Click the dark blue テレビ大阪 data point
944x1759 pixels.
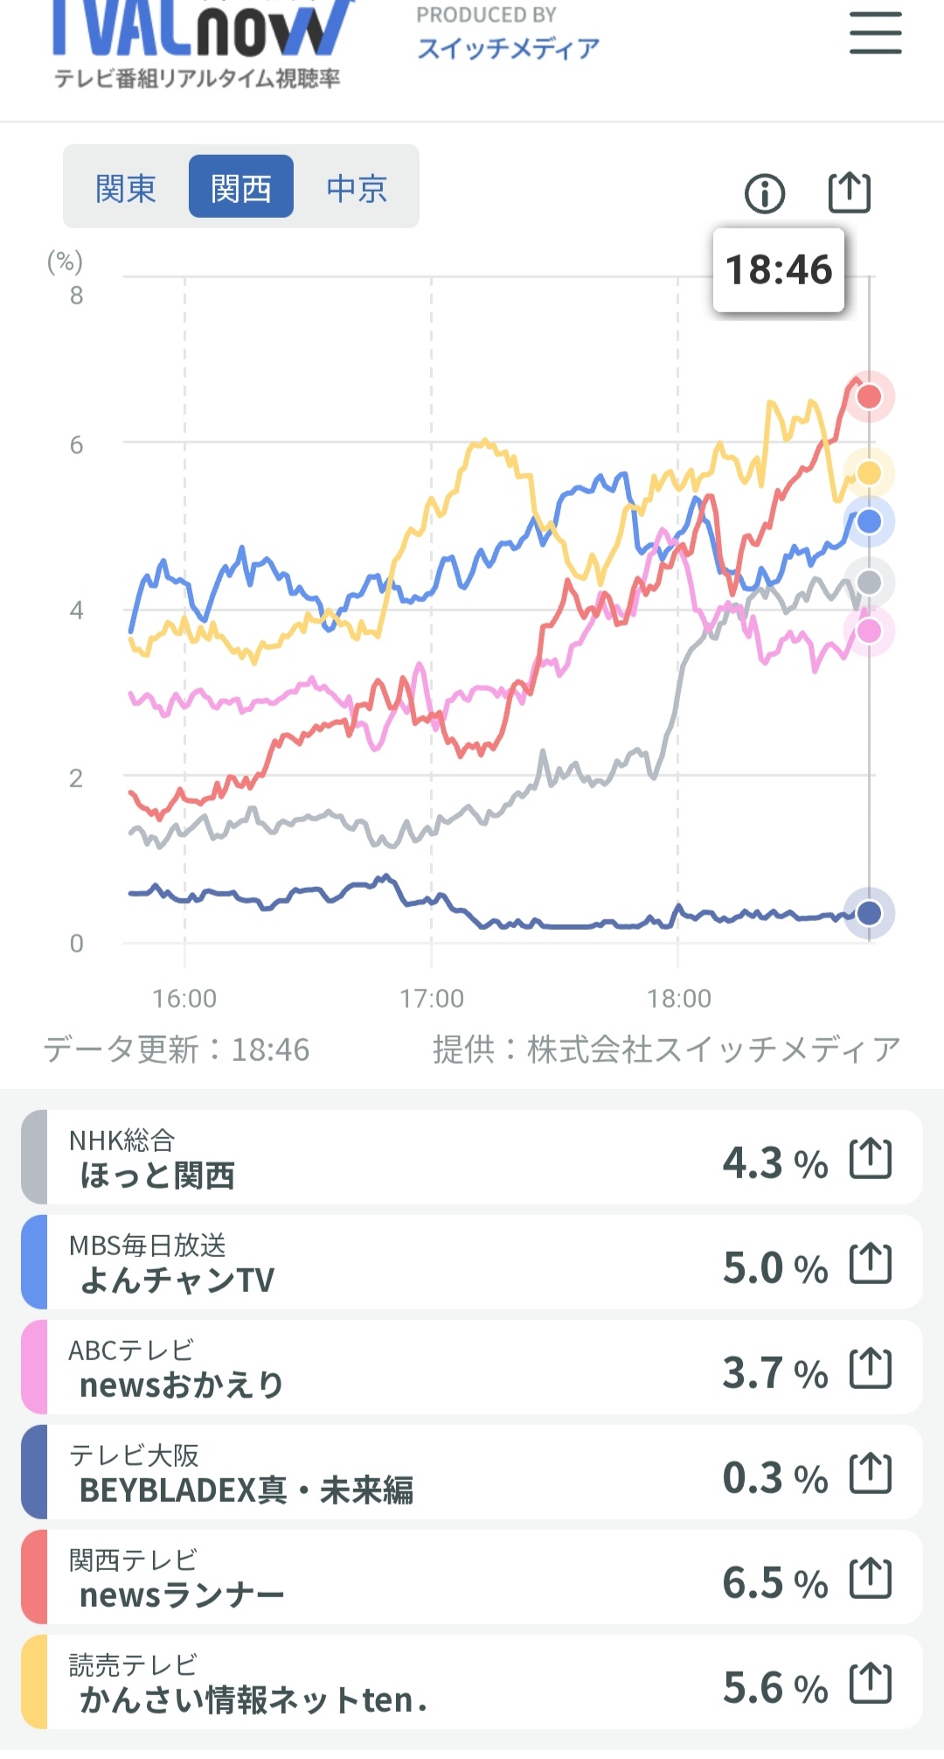point(869,913)
